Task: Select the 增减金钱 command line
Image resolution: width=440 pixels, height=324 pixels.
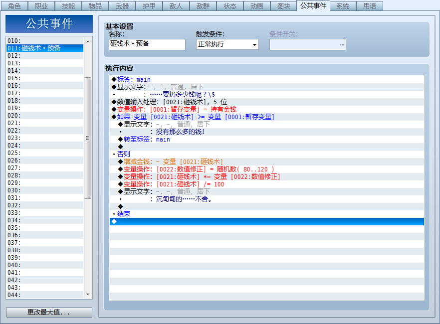Action: click(267, 162)
